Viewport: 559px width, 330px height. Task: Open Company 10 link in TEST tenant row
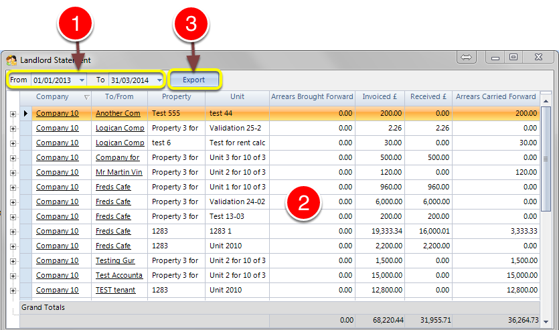click(57, 290)
